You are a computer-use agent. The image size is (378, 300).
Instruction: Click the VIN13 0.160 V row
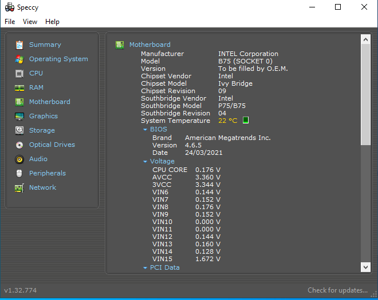pyautogui.click(x=186, y=244)
